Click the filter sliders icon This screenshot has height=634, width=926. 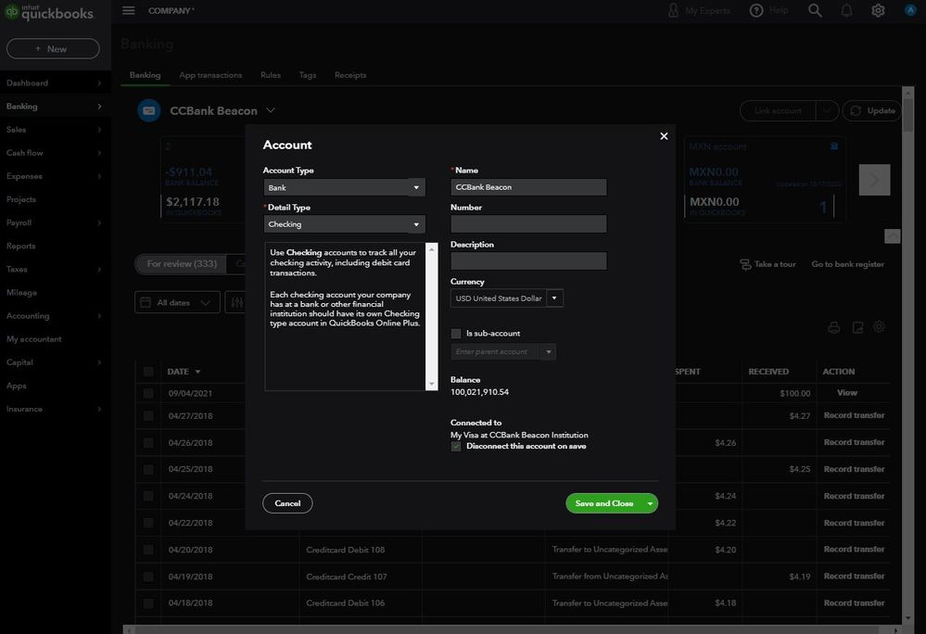[236, 302]
